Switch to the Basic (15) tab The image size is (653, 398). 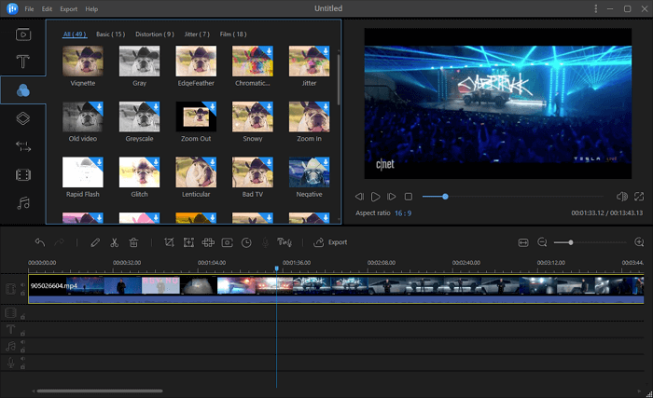coord(110,34)
